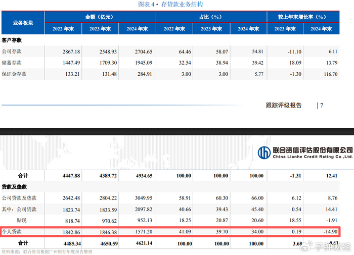The height and width of the screenshot is (255, 354).
Task: Click the value 2548.93
Action: pyautogui.click(x=108, y=52)
